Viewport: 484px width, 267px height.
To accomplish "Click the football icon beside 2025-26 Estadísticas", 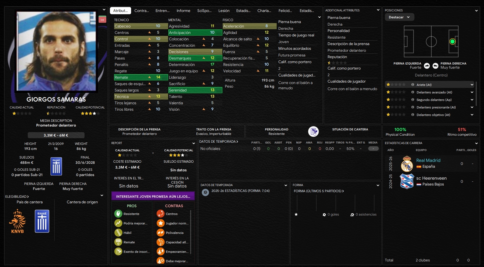I will [205, 192].
